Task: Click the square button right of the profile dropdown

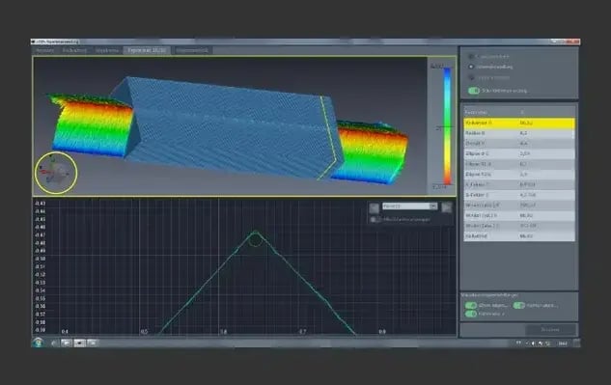Action: 447,207
